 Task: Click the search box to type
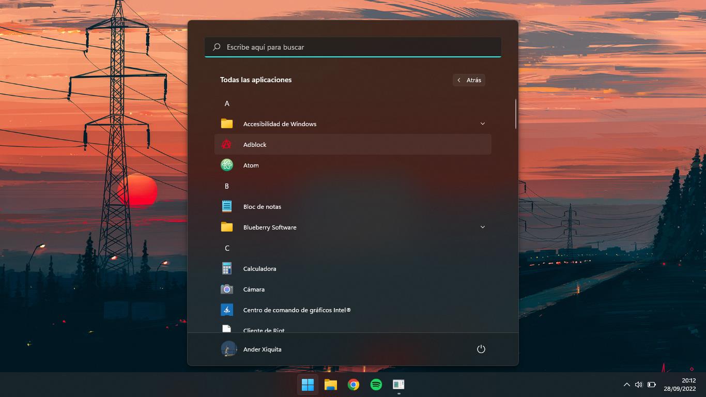coord(353,47)
